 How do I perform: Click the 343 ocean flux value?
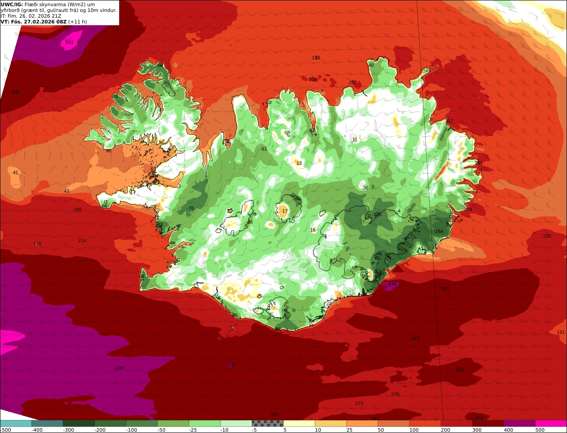[x=415, y=338]
